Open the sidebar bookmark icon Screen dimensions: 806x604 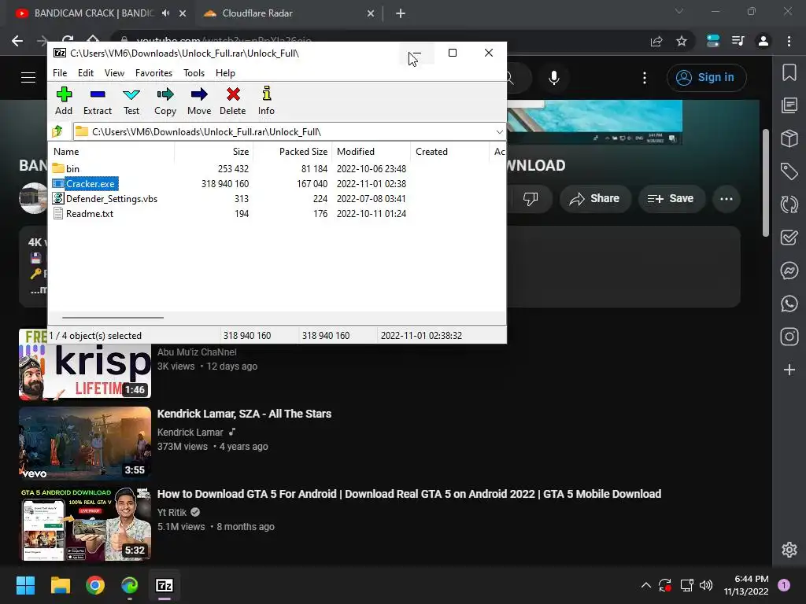point(789,72)
